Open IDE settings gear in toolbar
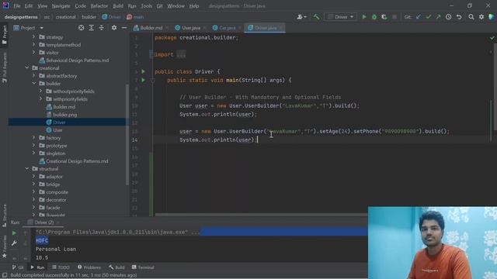This screenshot has height=279, width=497. [x=481, y=17]
